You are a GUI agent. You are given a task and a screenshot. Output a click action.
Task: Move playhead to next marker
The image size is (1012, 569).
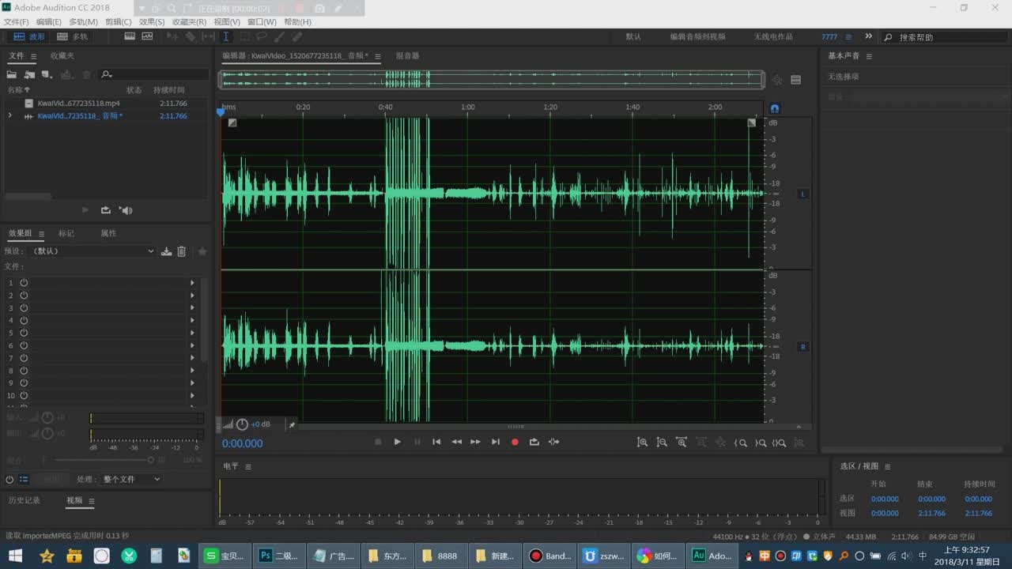coord(496,442)
